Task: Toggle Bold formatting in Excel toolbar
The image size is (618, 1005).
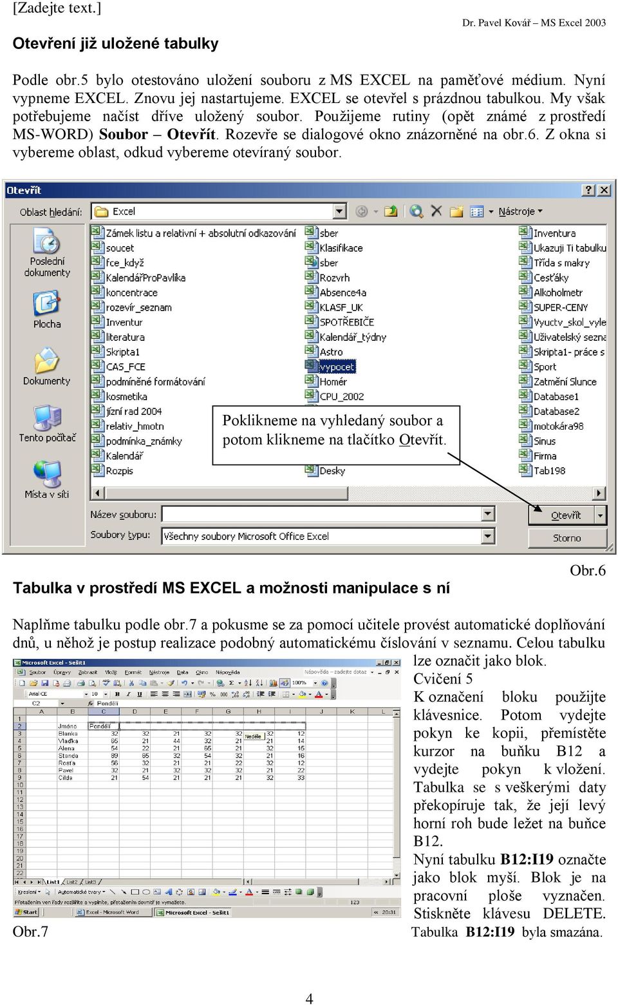Action: [x=117, y=694]
